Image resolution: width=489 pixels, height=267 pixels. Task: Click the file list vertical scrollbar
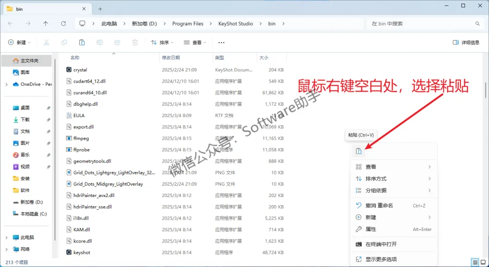pyautogui.click(x=485, y=90)
